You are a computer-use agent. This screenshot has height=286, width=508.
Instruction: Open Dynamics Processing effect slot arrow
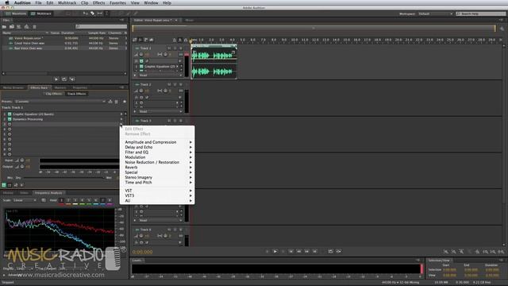pyautogui.click(x=121, y=119)
